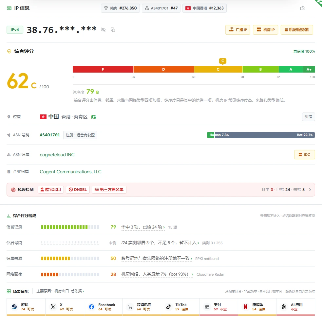The width and height of the screenshot is (322, 324).
Task: Click the A+ segment of score bar
Action: pyautogui.click(x=309, y=69)
